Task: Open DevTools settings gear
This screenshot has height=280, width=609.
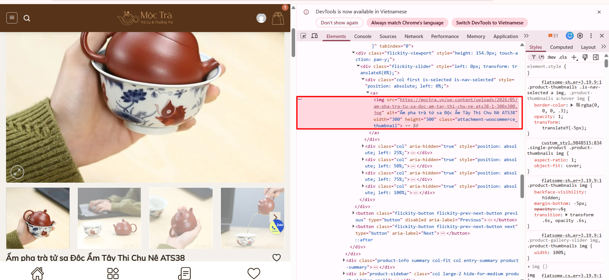Action: pyautogui.click(x=580, y=36)
